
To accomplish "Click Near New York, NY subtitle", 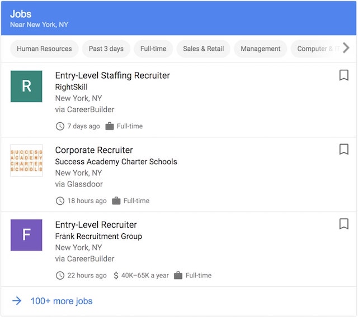I will pos(39,25).
